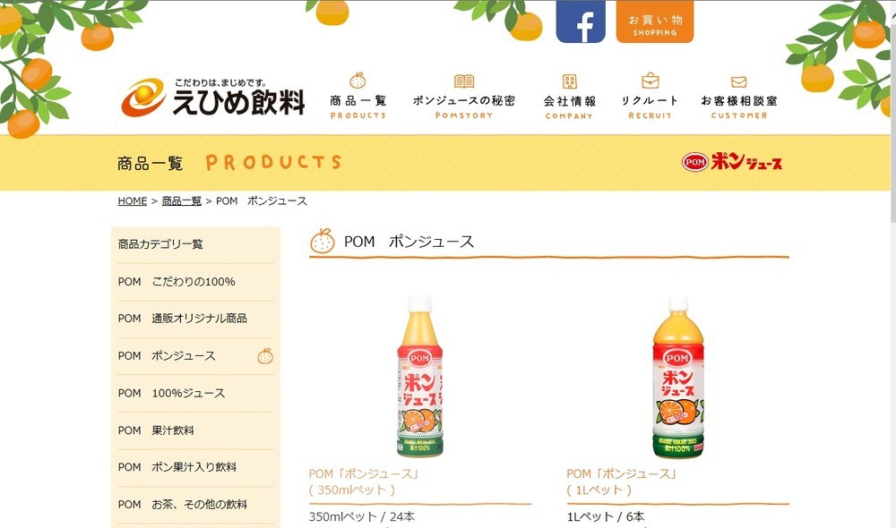Click the mikan icon beside POM ポンジュース in the sidebar
The image size is (896, 528).
click(x=265, y=355)
